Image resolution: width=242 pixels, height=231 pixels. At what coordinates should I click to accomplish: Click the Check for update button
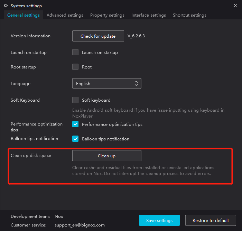pyautogui.click(x=98, y=36)
